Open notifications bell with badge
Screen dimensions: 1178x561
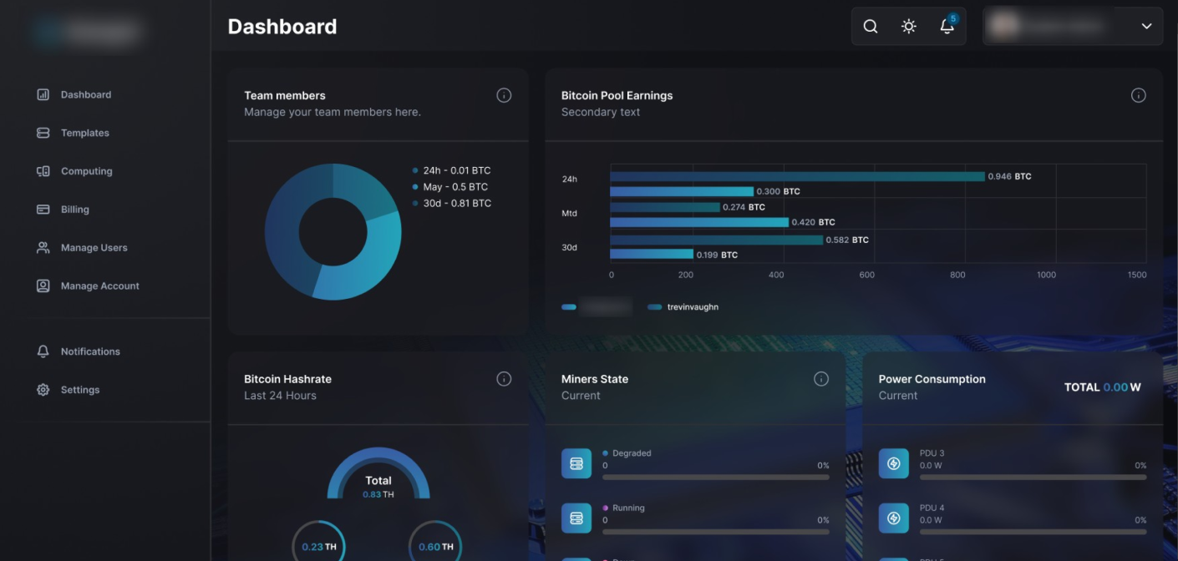coord(947,26)
